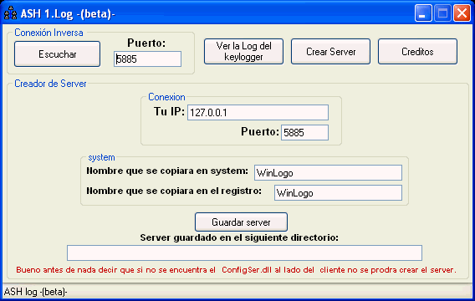
Task: Click the ASH app icon in title bar
Action: (x=11, y=13)
